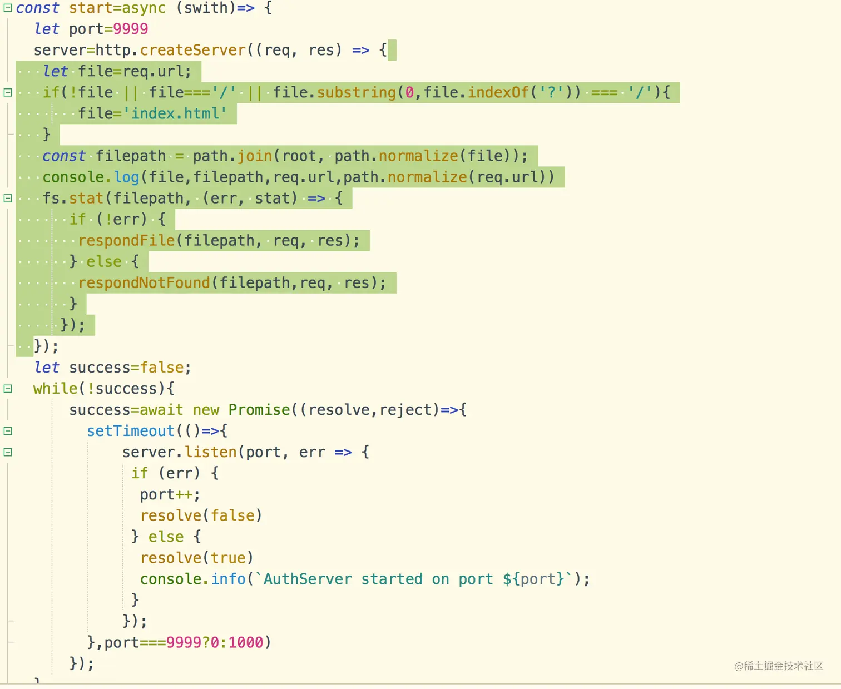Click 'resolve(true)' statement
This screenshot has width=841, height=689.
196,558
